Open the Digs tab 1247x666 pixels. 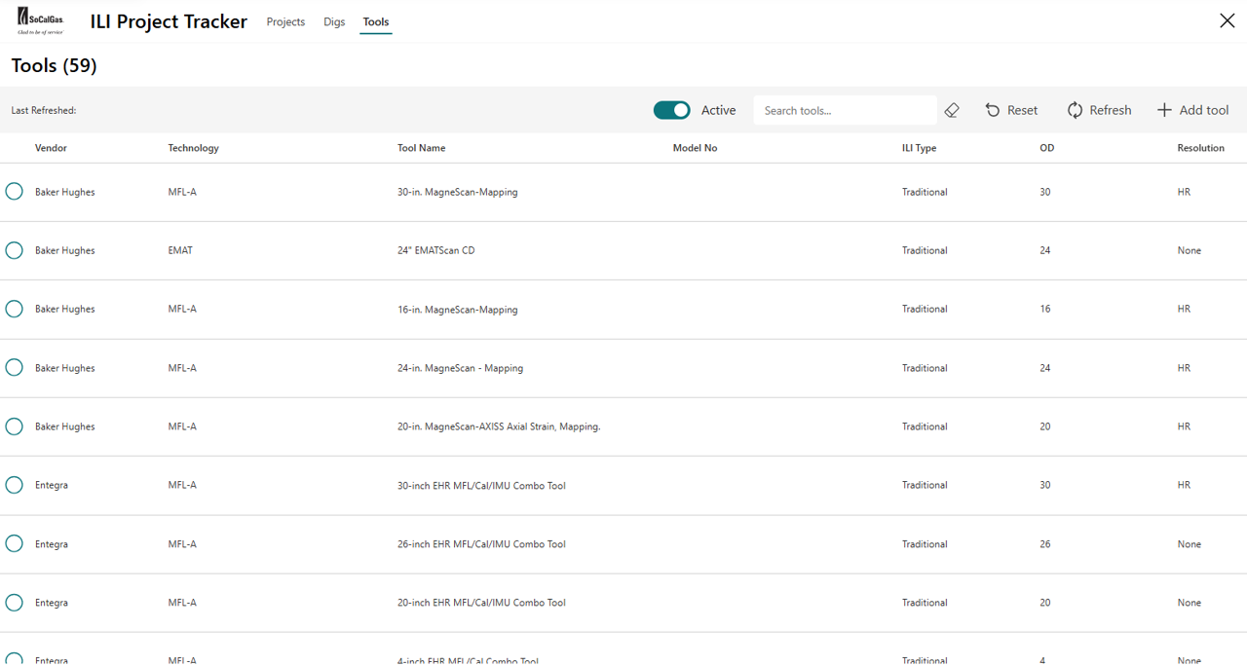pos(334,21)
